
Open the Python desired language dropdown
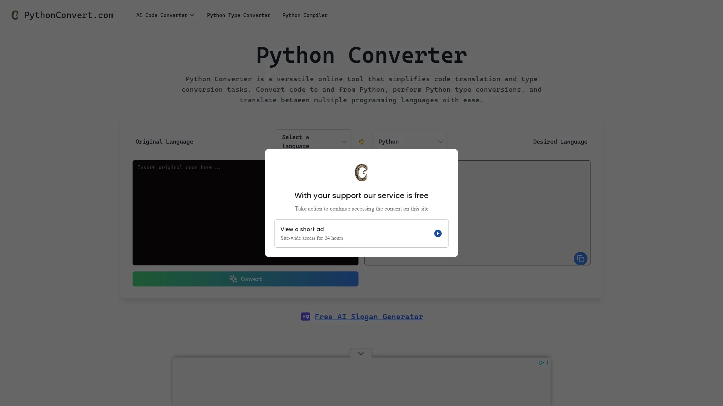409,141
